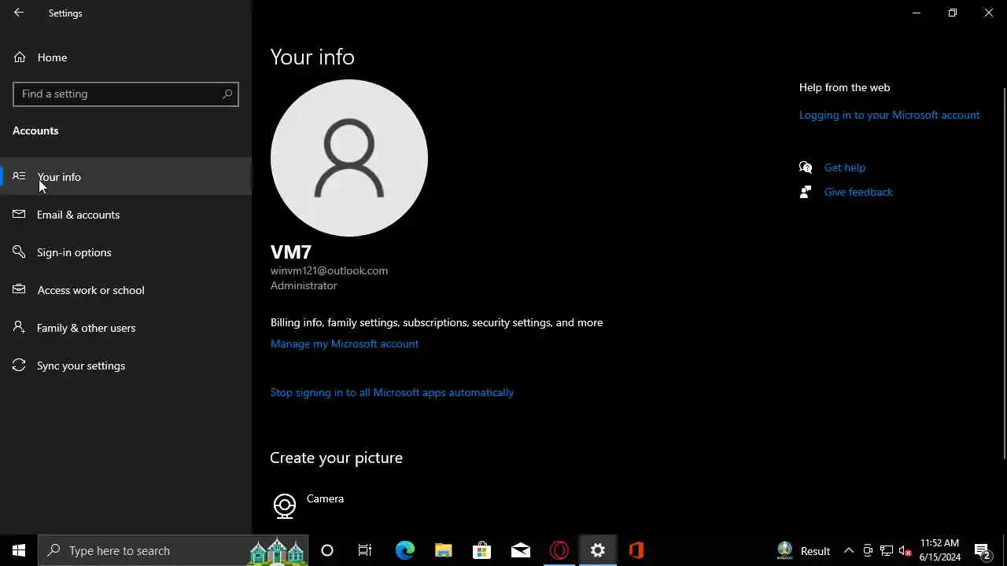
Task: Launch Opera browser from taskbar
Action: point(559,550)
